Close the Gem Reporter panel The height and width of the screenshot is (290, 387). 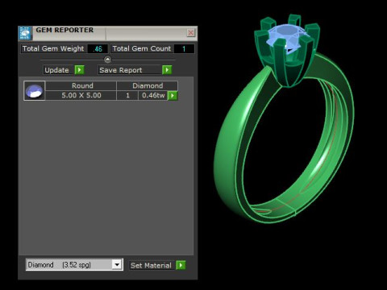pos(191,33)
